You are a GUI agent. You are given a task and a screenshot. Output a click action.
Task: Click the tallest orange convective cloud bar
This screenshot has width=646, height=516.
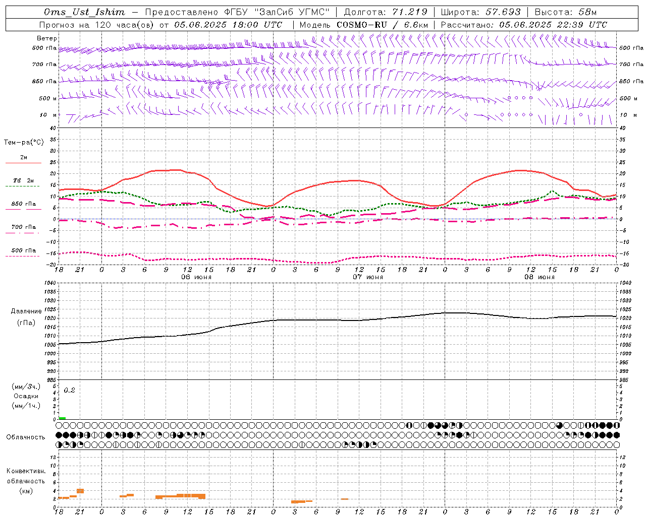tap(80, 491)
